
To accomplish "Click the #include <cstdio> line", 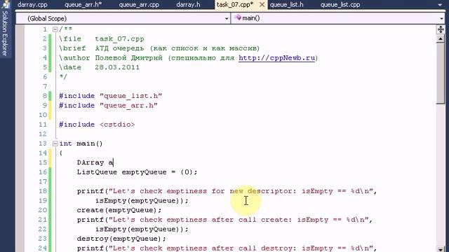I will coord(97,125).
